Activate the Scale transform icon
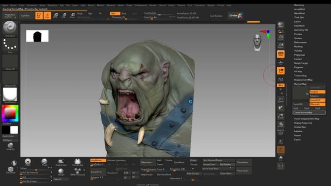The image size is (331, 186). [64, 16]
